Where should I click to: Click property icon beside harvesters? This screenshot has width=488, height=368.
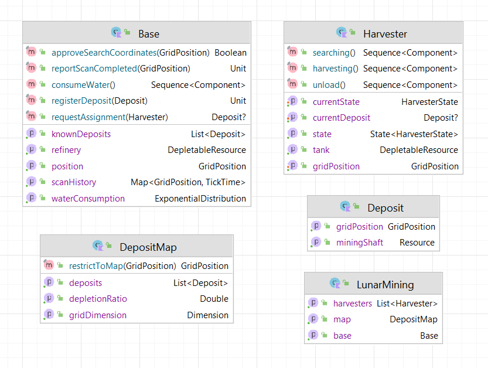click(313, 302)
